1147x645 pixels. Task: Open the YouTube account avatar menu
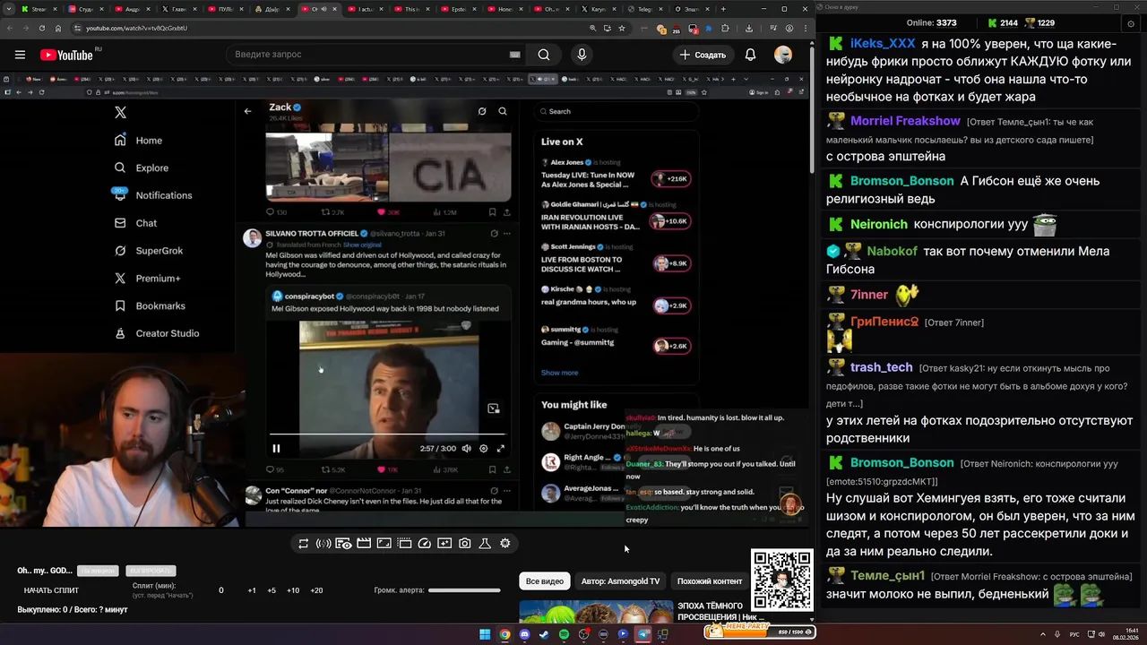pos(783,55)
